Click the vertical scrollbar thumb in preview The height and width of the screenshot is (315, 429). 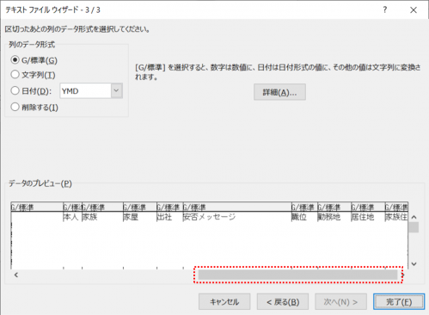click(x=414, y=227)
